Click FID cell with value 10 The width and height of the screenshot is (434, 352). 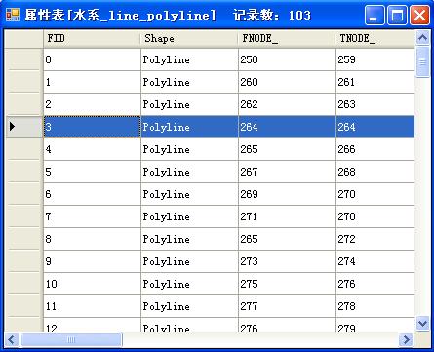(x=92, y=284)
